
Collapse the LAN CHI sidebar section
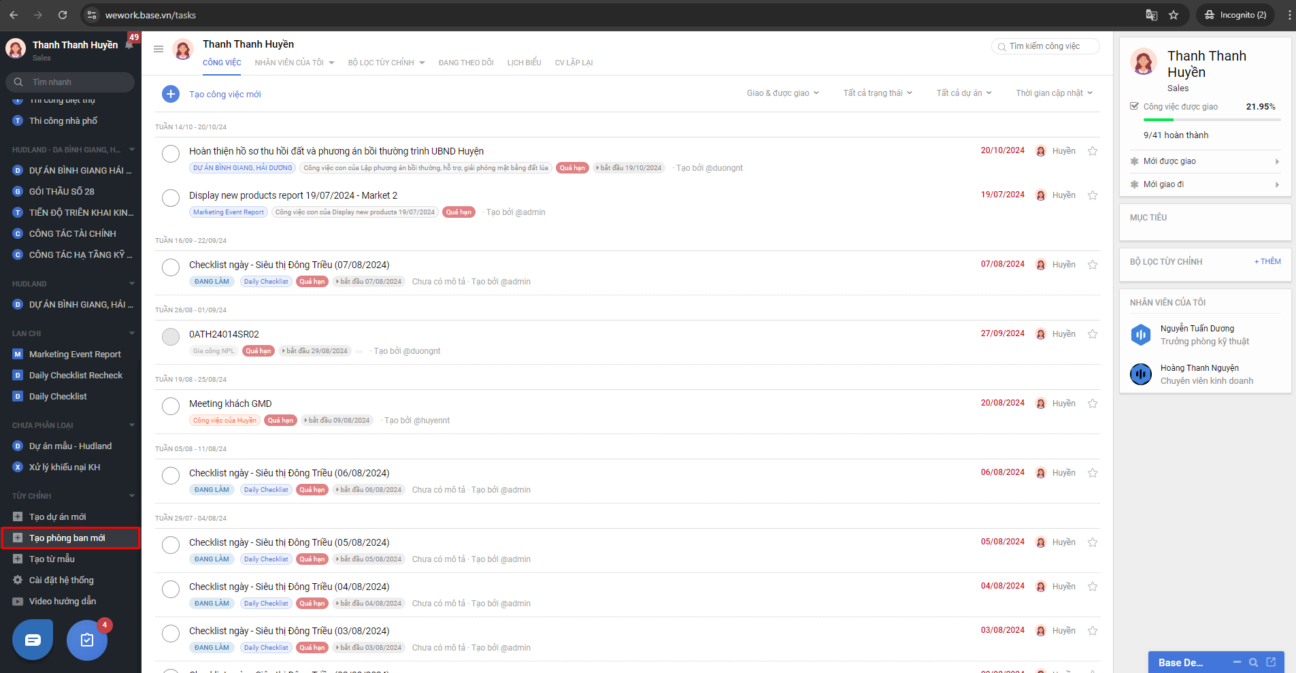click(131, 333)
